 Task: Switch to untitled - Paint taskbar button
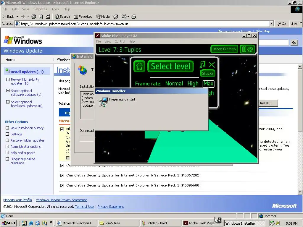click(161, 223)
